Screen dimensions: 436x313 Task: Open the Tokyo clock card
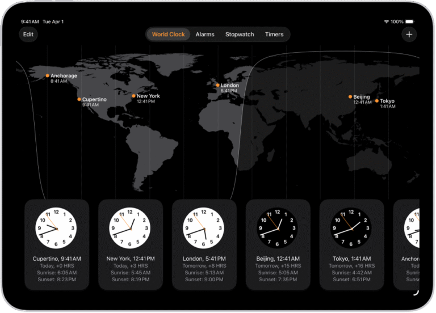[351, 244]
